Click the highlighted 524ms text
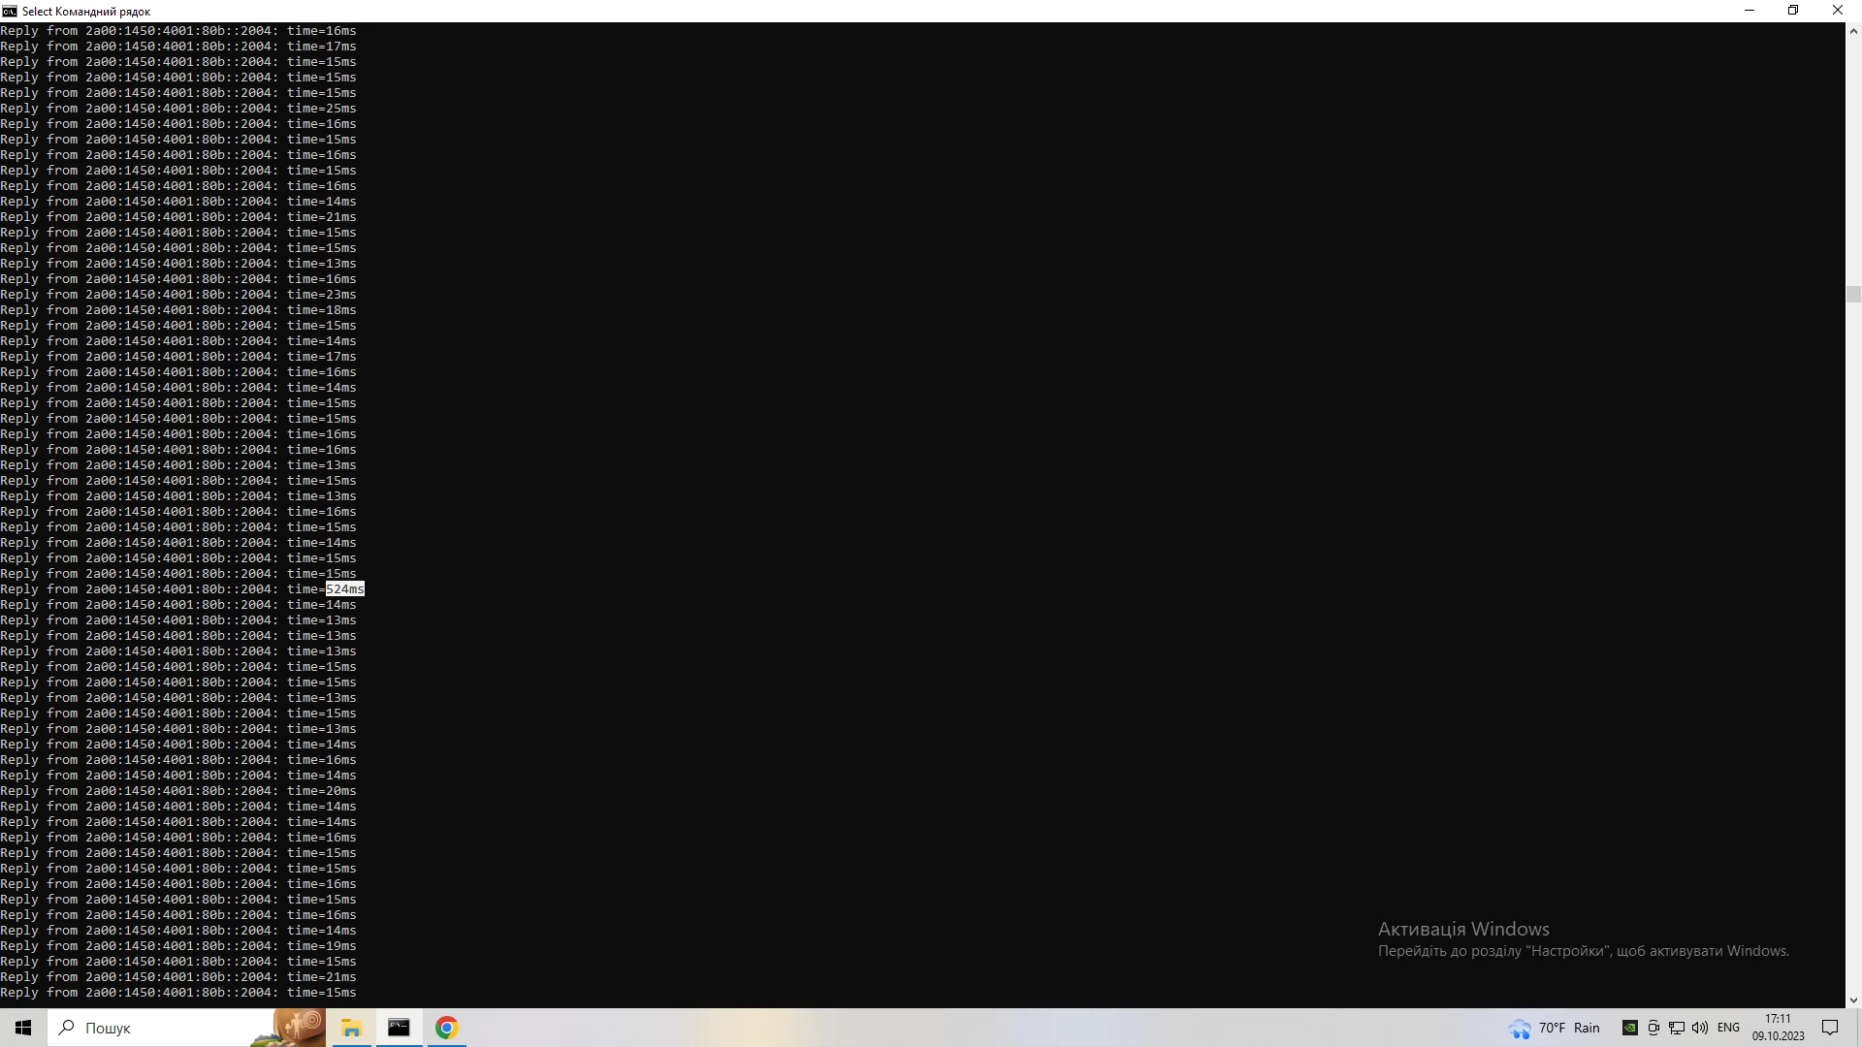The image size is (1862, 1047). [344, 589]
